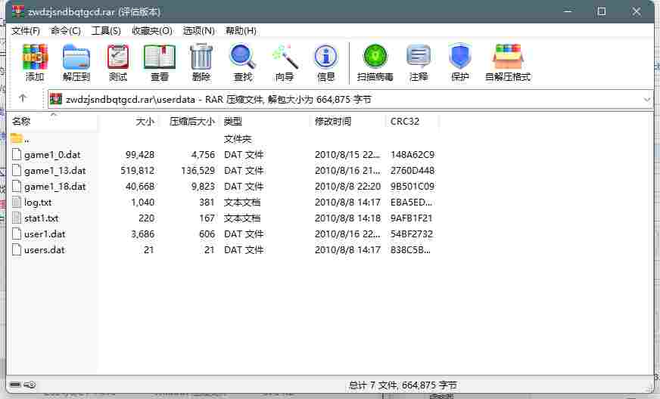Open the 命令(C) menu
Viewport: 660px width, 399px height.
tap(66, 31)
